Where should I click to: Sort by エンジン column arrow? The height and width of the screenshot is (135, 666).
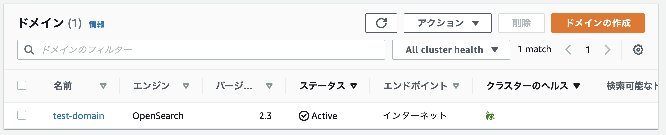point(186,86)
